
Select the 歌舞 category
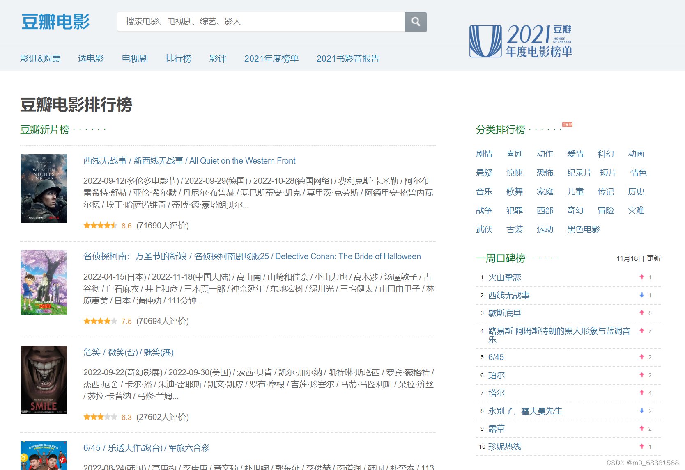515,192
